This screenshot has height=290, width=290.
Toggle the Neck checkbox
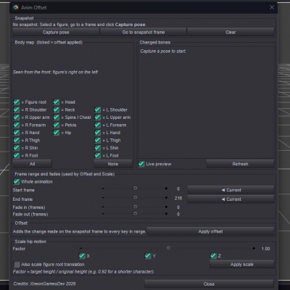[x=57, y=109]
